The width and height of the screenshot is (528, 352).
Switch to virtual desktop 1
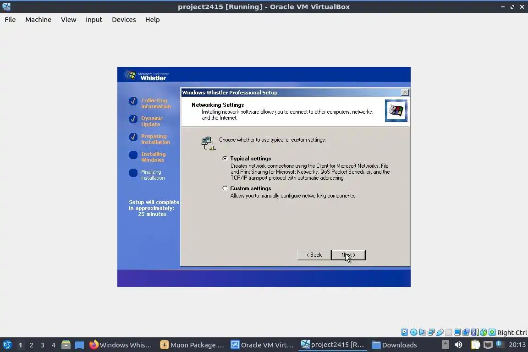(20, 345)
